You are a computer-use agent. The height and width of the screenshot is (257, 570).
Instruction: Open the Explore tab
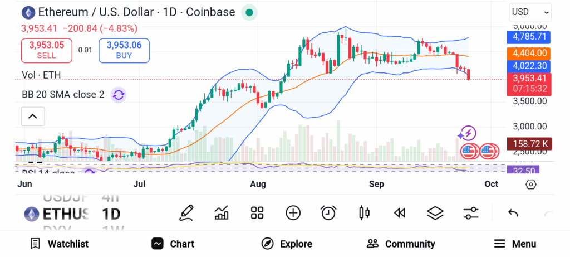(x=287, y=244)
